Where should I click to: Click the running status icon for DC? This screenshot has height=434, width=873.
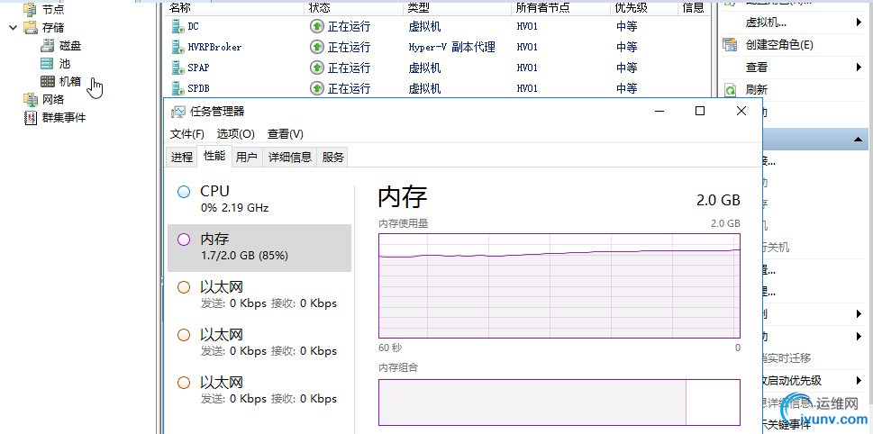[316, 26]
